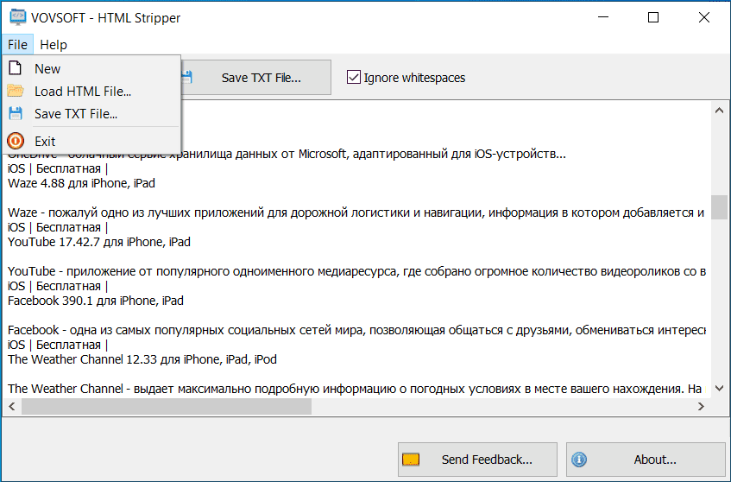Click 'iOS | Бесплатная |' above The Weather Channel 12.33
The image size is (731, 482).
pos(58,346)
